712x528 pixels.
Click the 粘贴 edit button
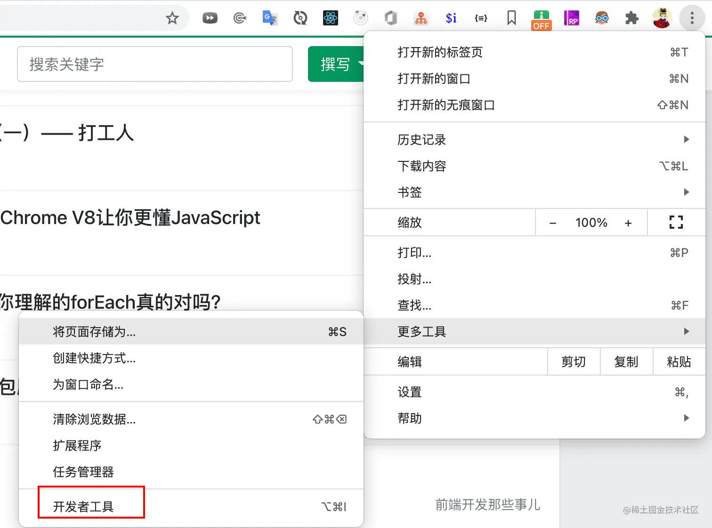(679, 361)
